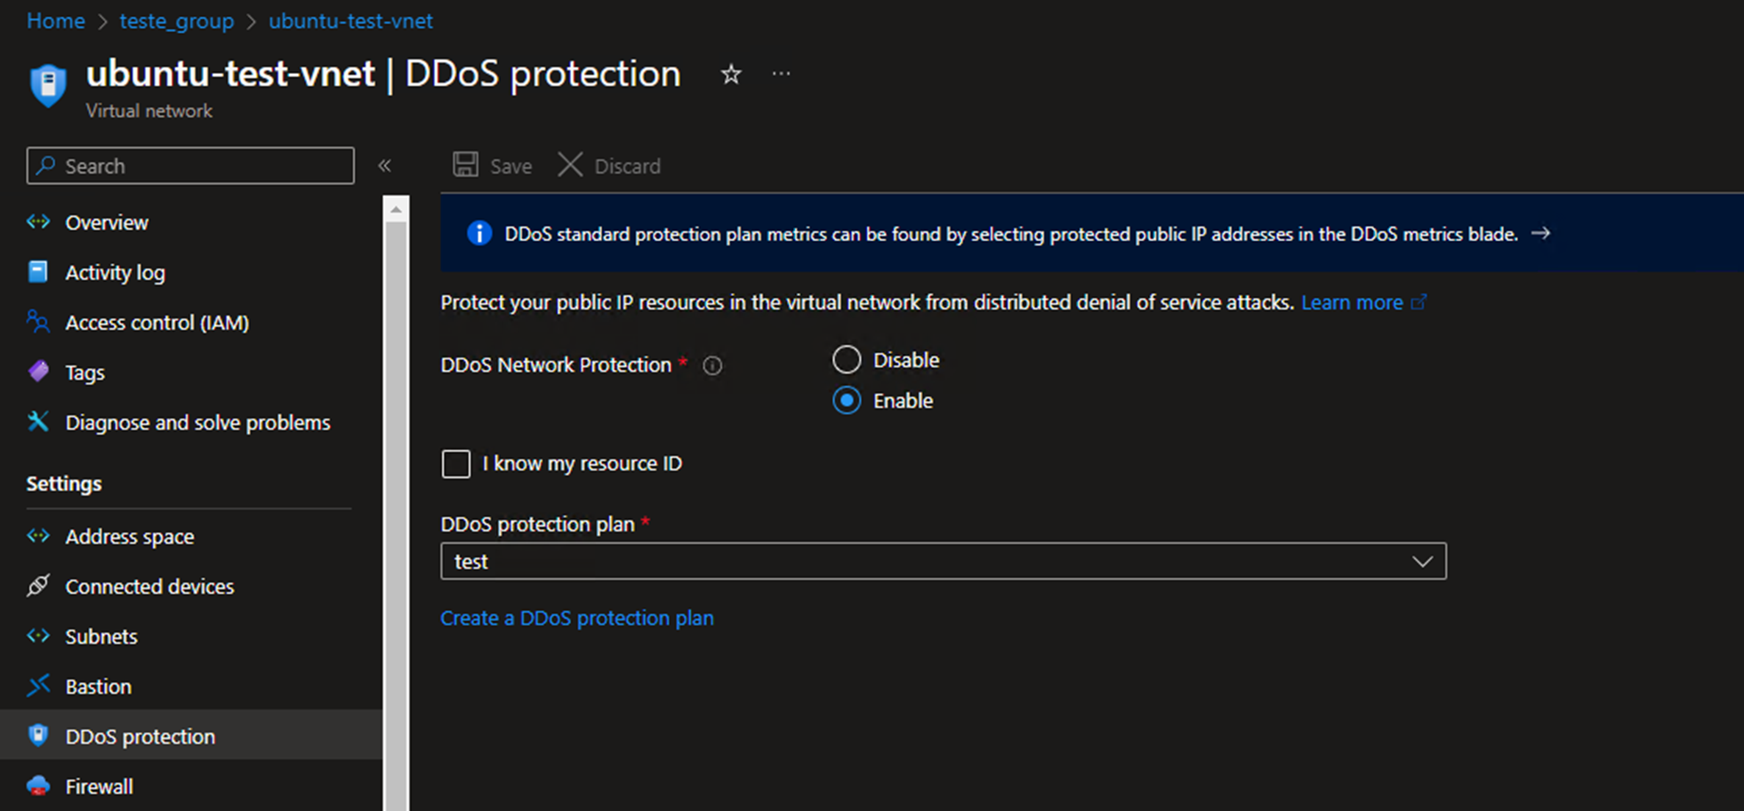1744x811 pixels.
Task: Click the blue info icon in banner
Action: 479,233
